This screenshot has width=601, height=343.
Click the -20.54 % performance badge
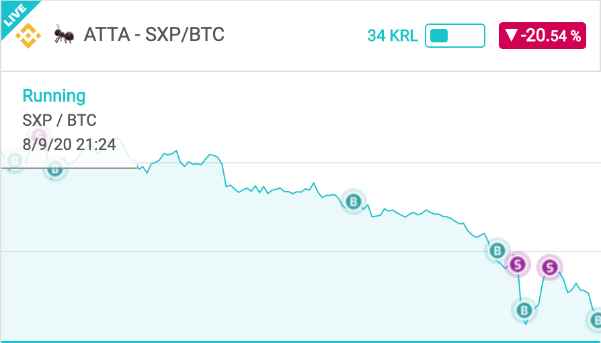click(543, 36)
